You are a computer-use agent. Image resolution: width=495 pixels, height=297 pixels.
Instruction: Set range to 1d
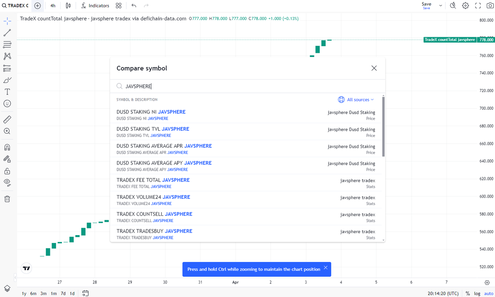pyautogui.click(x=72, y=293)
